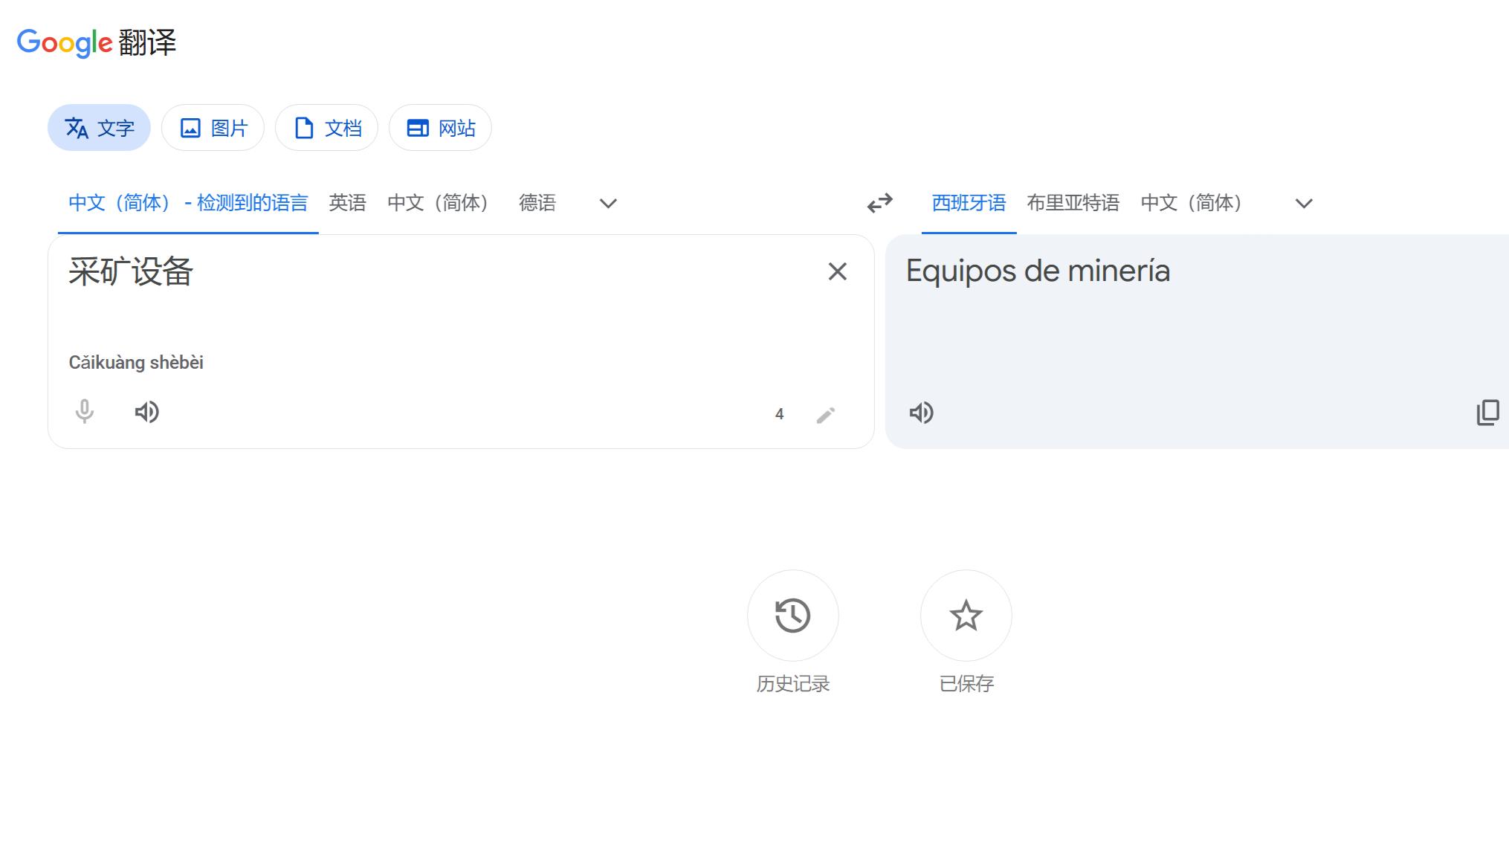Play audio of the Spanish translation

(922, 413)
